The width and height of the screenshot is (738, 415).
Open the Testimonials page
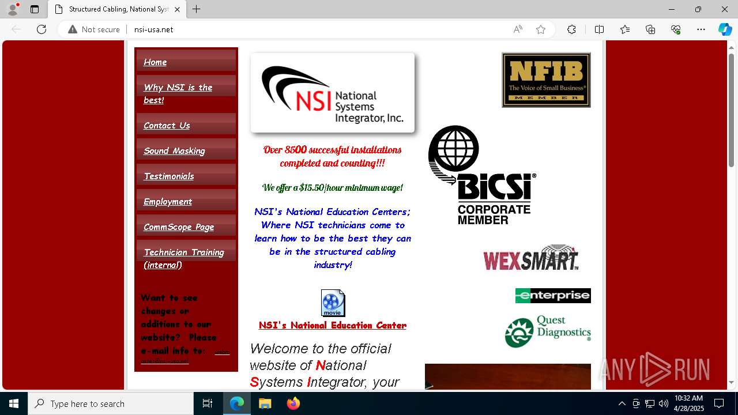[169, 176]
